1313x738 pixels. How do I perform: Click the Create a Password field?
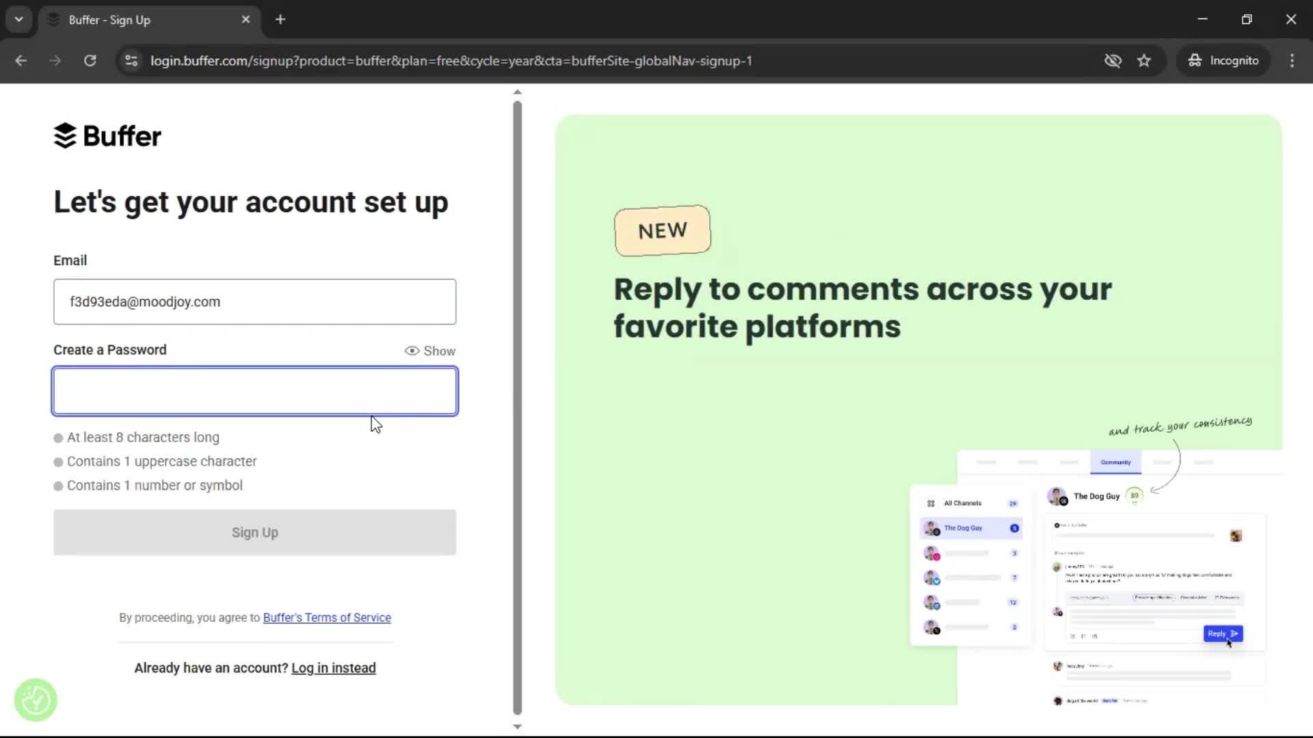[254, 391]
